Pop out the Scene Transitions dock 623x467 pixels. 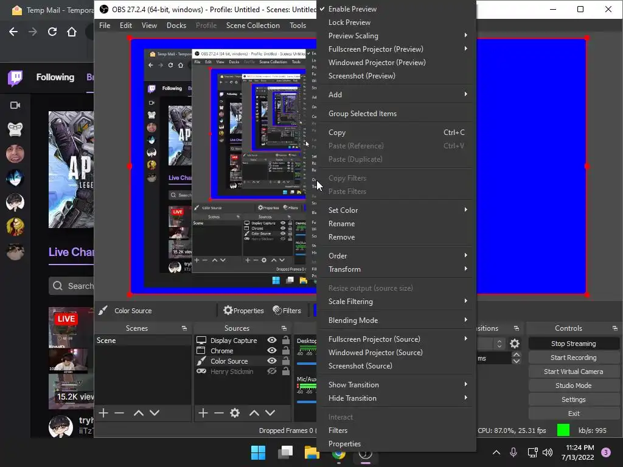point(516,328)
